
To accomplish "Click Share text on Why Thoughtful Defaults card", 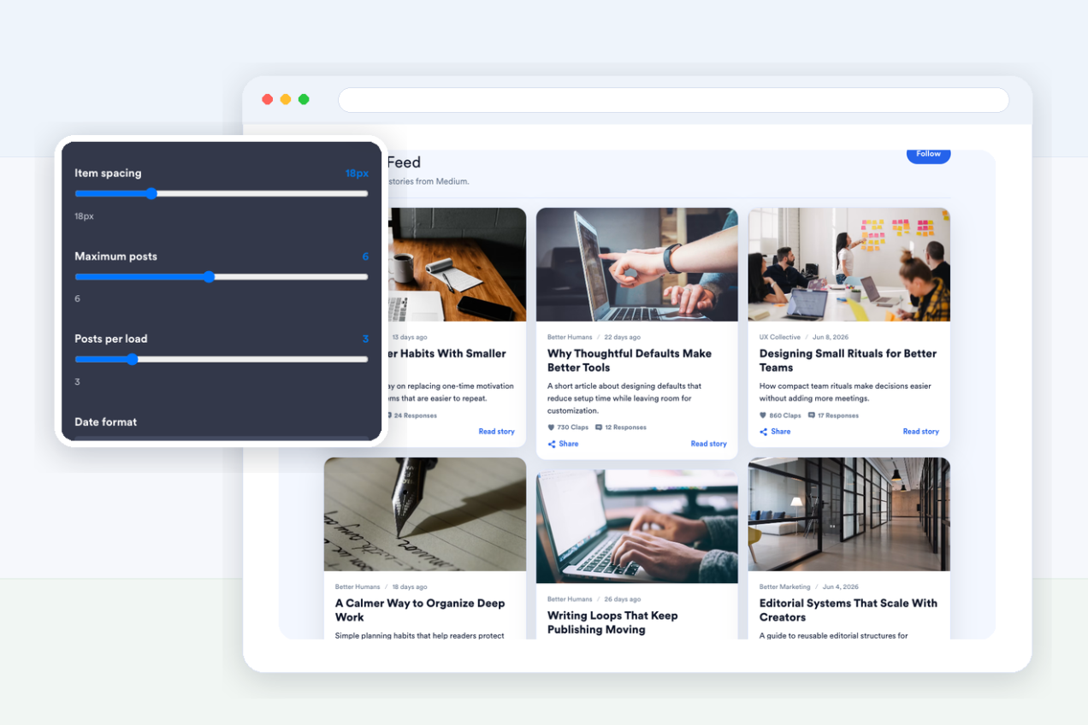I will coord(569,444).
